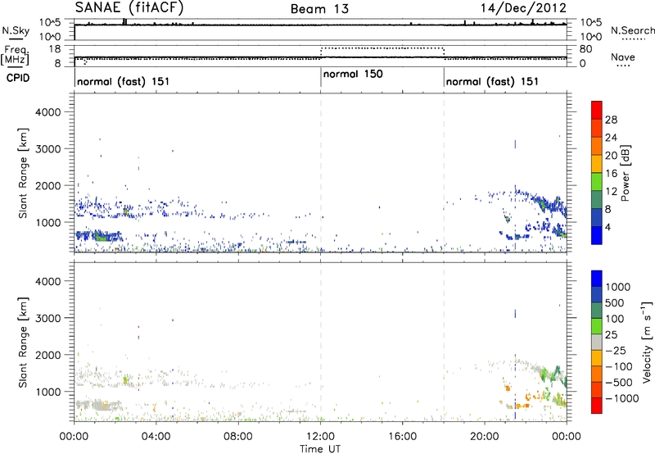Click the '28' label on Power color bar
Image resolution: width=655 pixels, height=454 pixels.
click(611, 120)
